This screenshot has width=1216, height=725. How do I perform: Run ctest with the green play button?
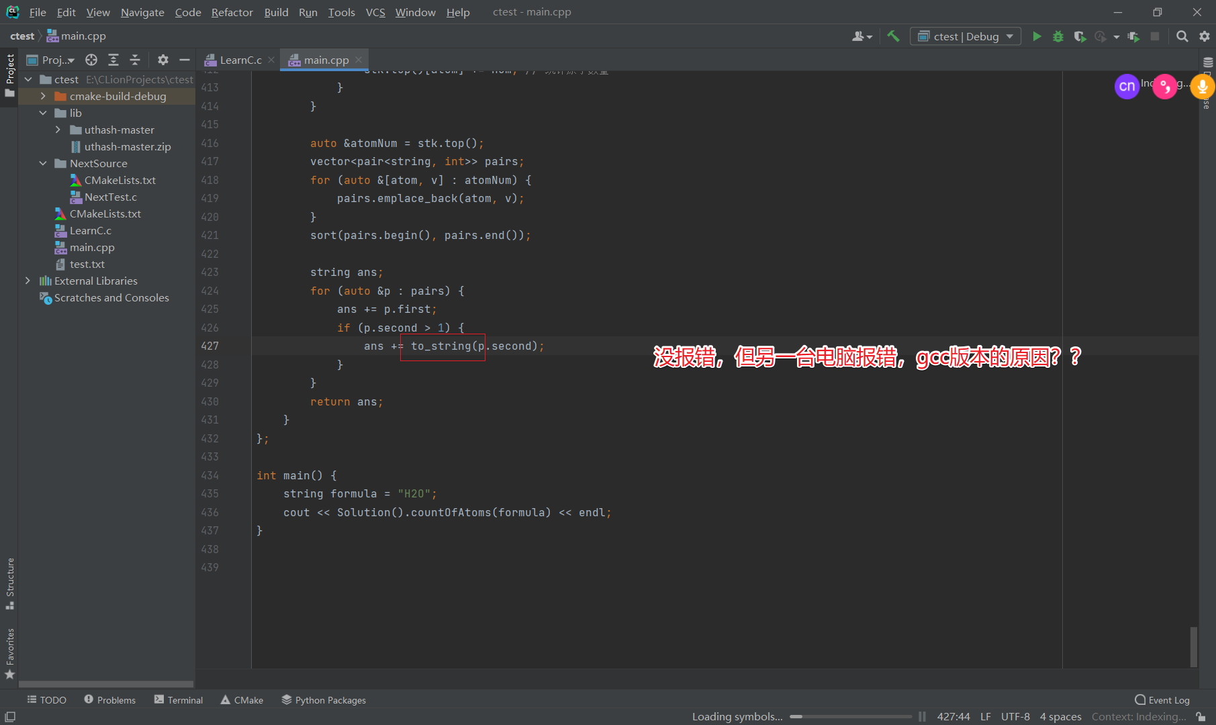1037,36
